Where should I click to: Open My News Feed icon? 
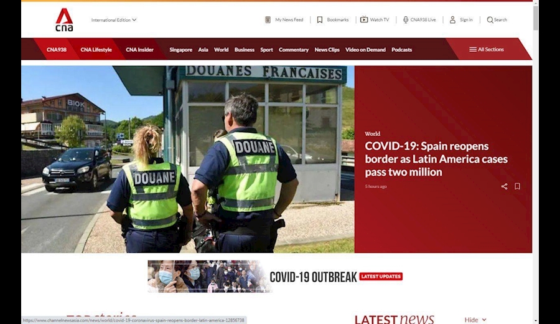click(268, 20)
